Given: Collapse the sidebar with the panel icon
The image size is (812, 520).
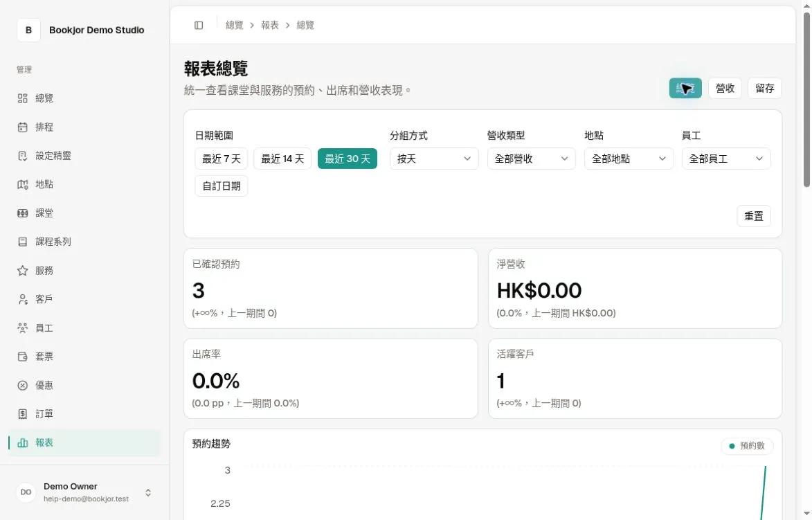Looking at the screenshot, I should [x=199, y=26].
